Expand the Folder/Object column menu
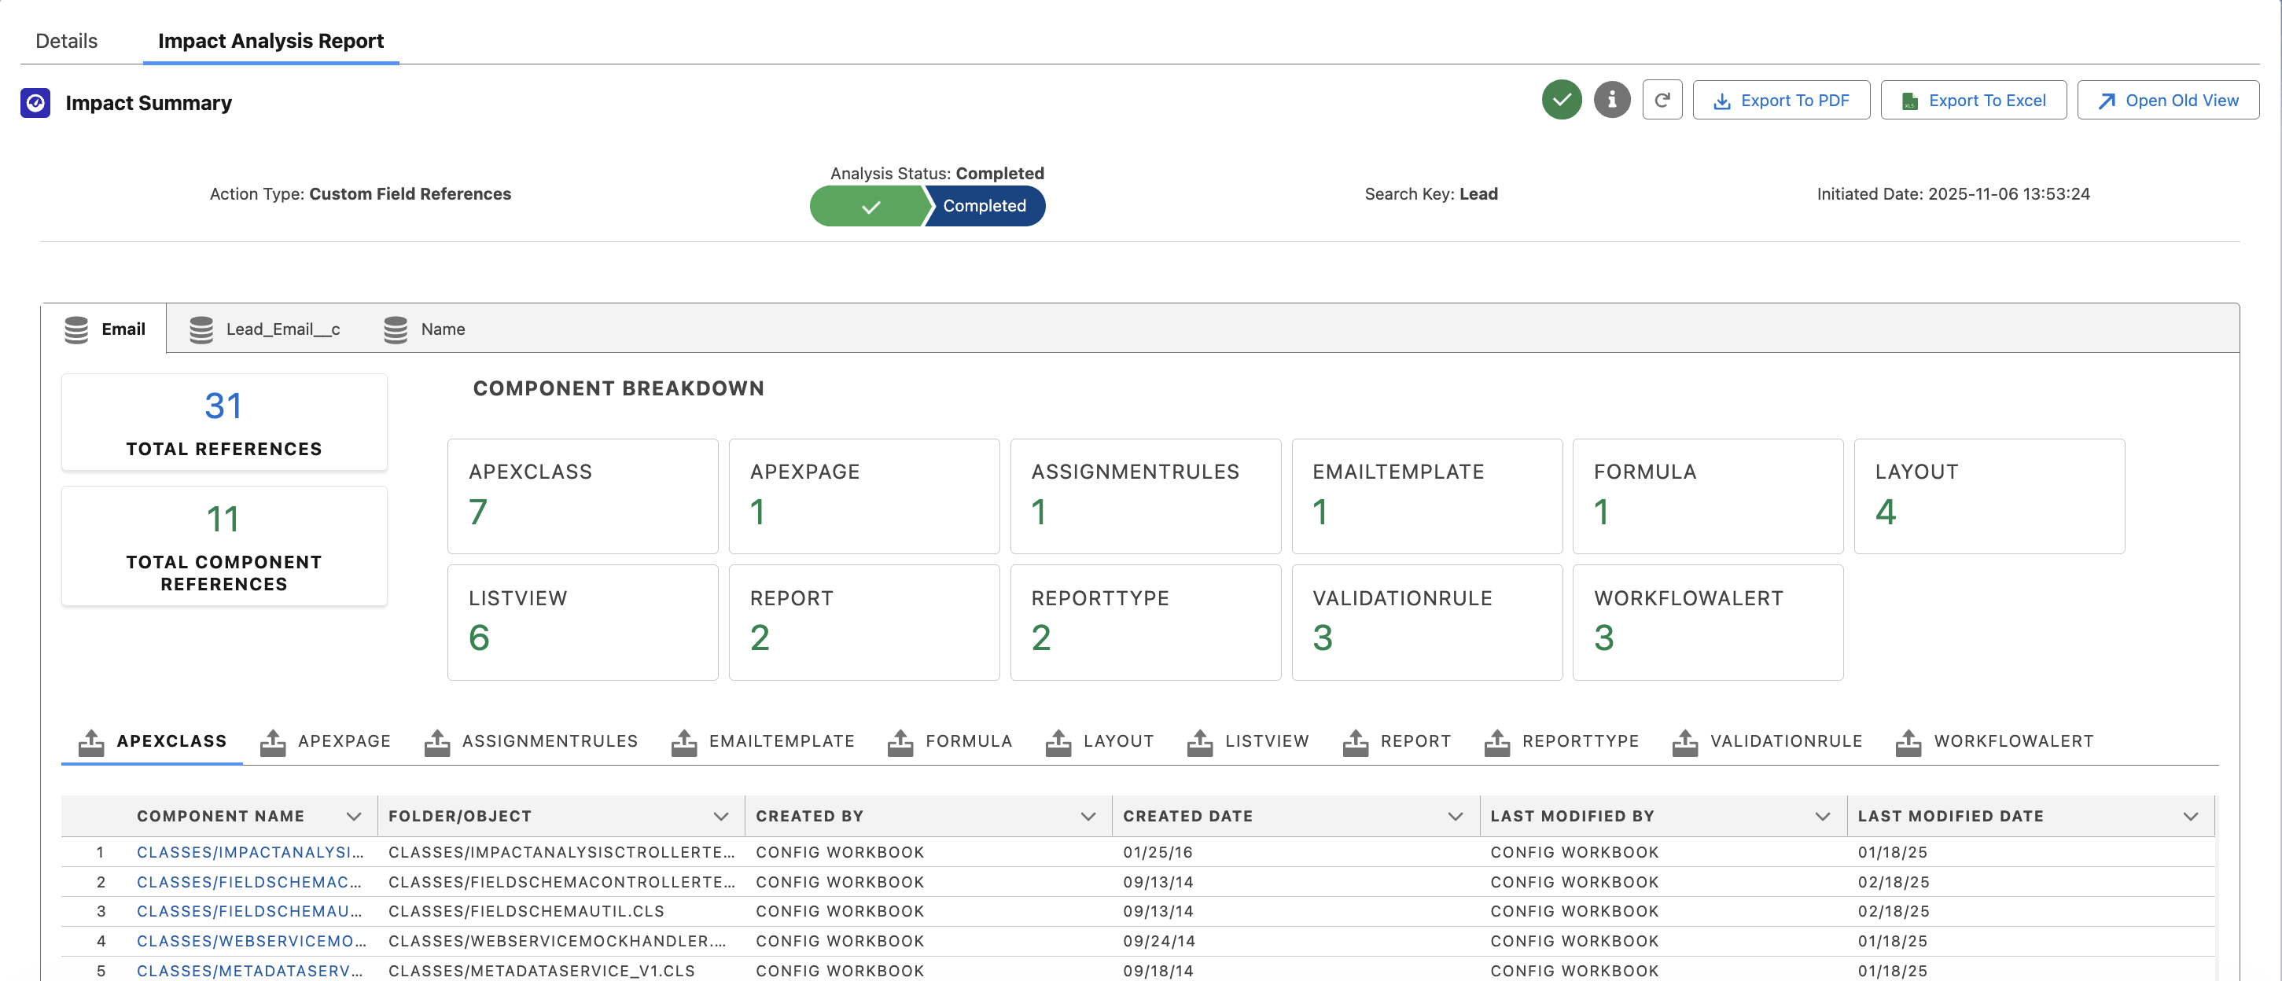Screen dimensions: 2282x981 point(720,816)
